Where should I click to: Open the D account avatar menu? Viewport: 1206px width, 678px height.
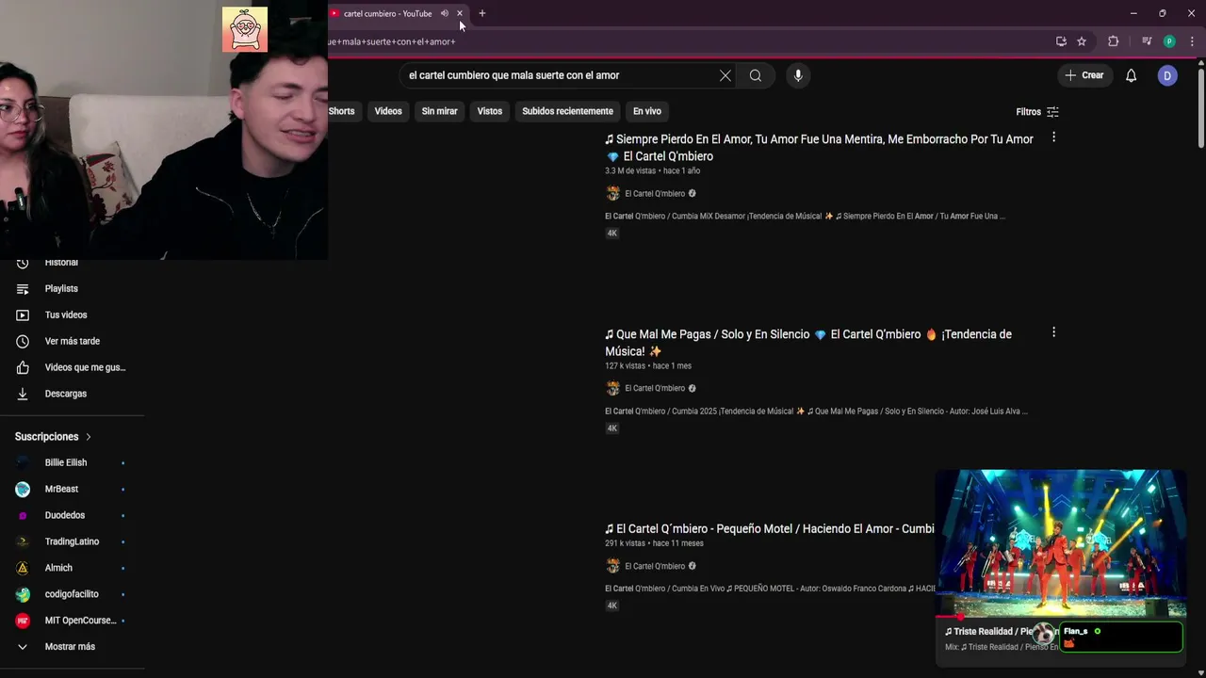point(1167,75)
